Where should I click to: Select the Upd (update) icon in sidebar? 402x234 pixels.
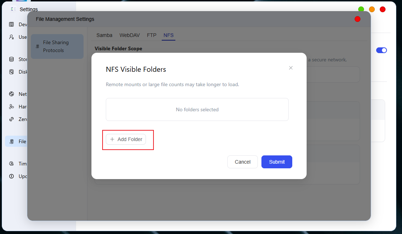coord(11,176)
